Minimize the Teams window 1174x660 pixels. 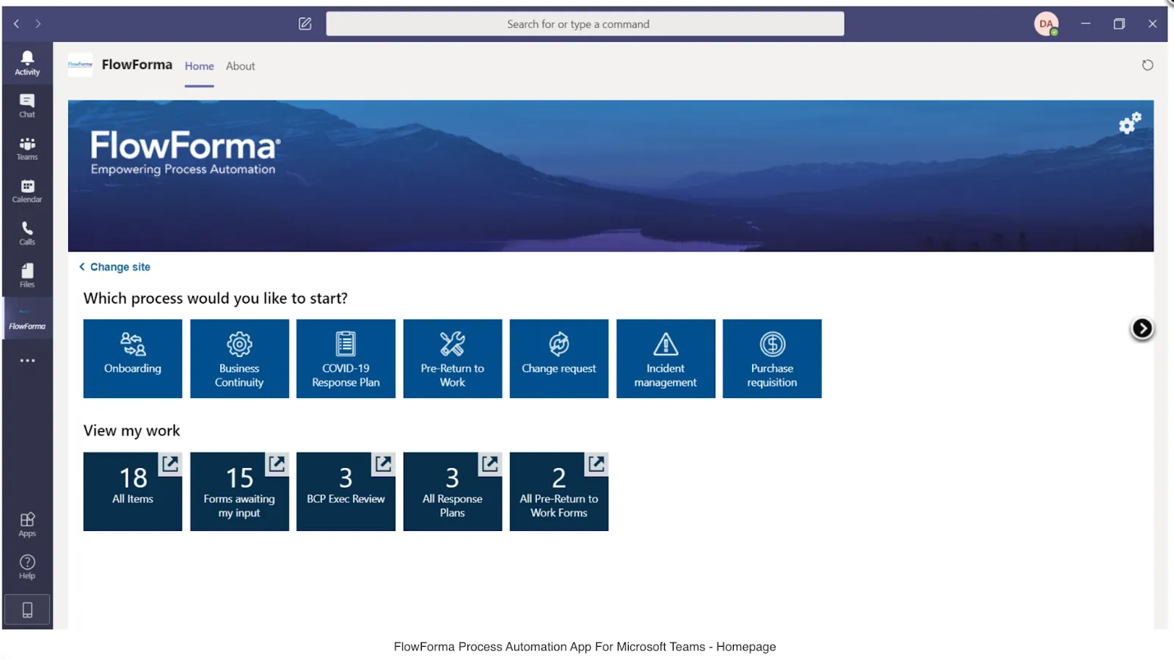pyautogui.click(x=1086, y=24)
